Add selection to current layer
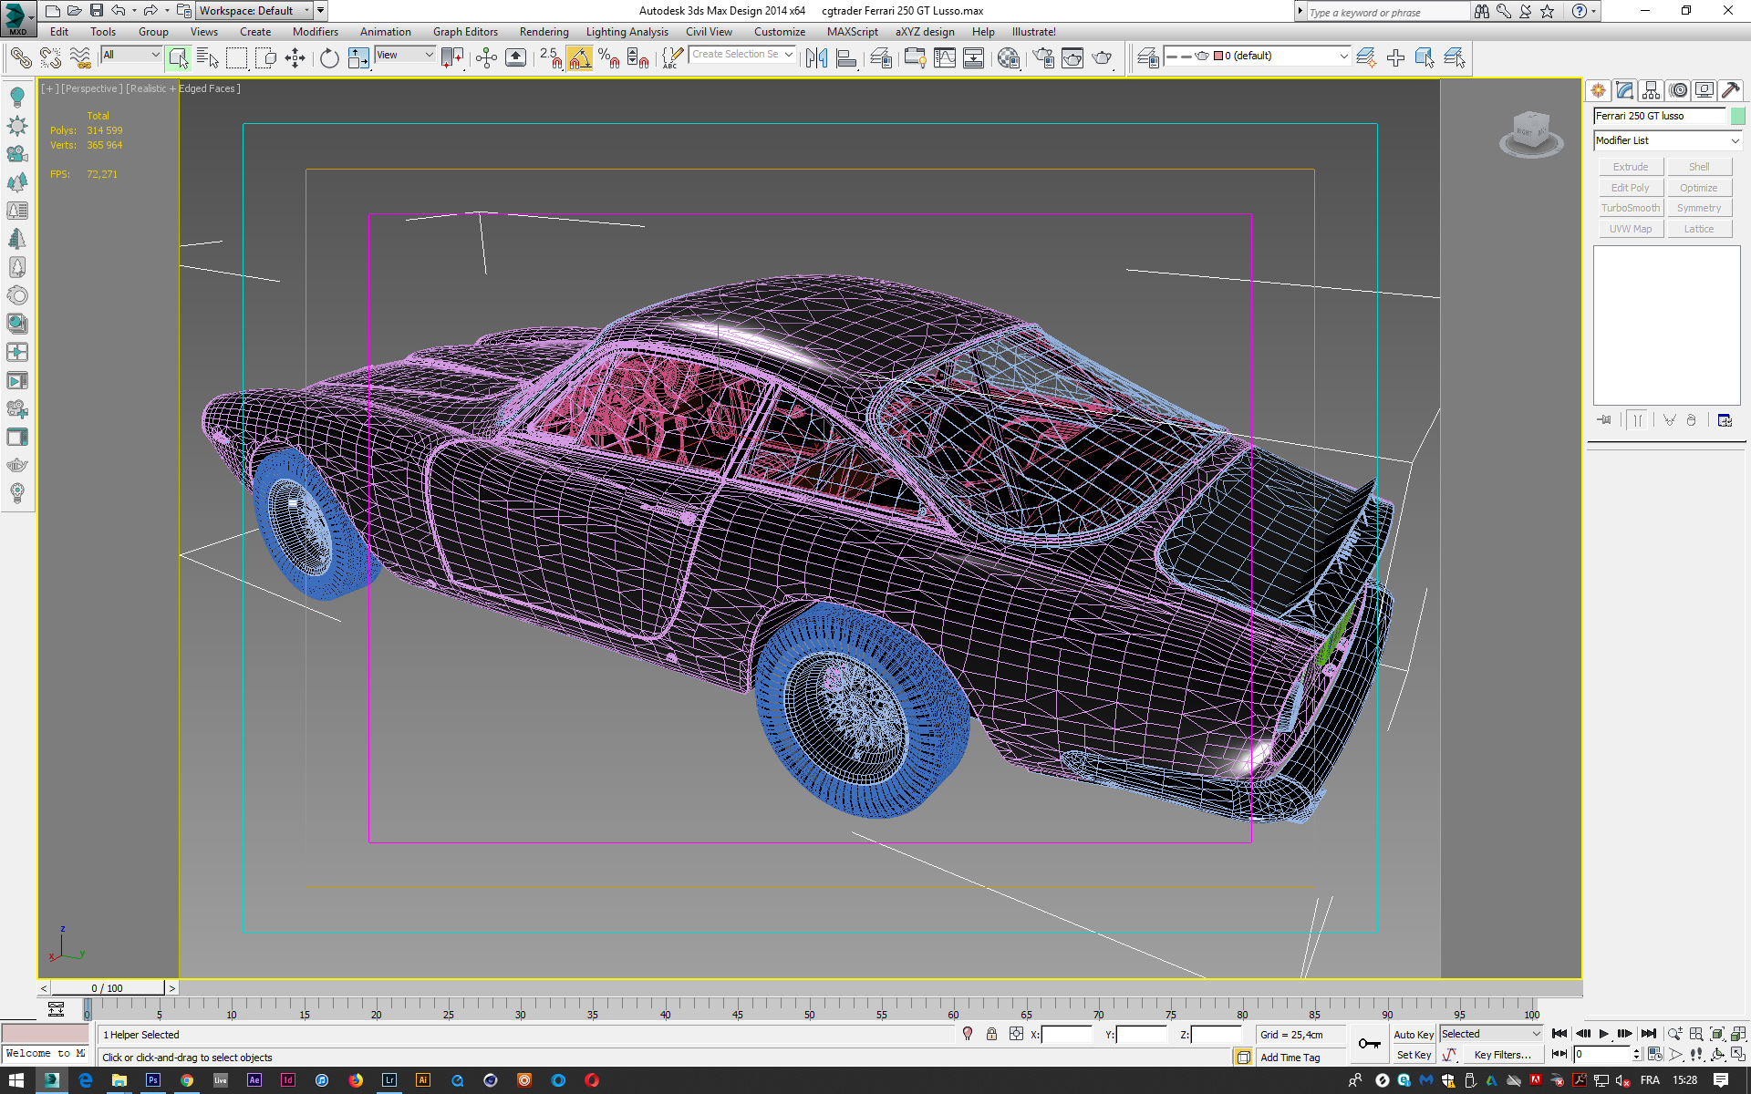Image resolution: width=1751 pixels, height=1094 pixels. [1395, 58]
